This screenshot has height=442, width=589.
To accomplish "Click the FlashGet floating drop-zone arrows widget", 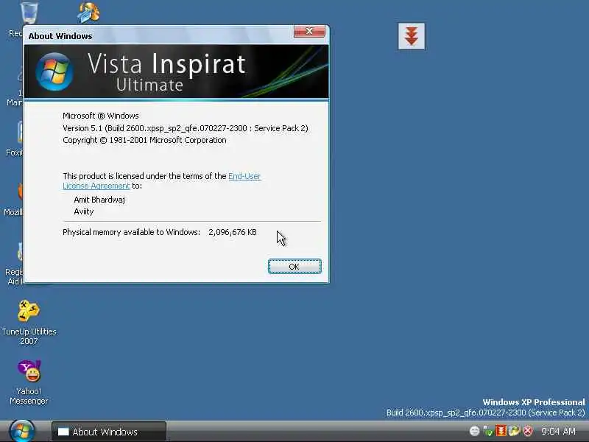I will [x=412, y=36].
